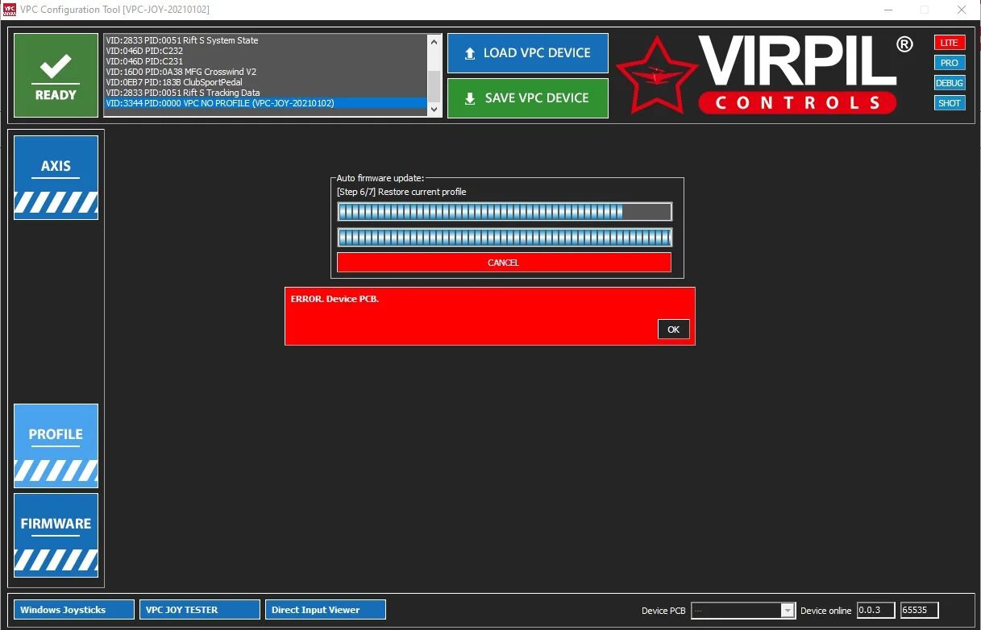Click the upper firmware progress bar
This screenshot has height=630, width=981.
click(x=505, y=212)
